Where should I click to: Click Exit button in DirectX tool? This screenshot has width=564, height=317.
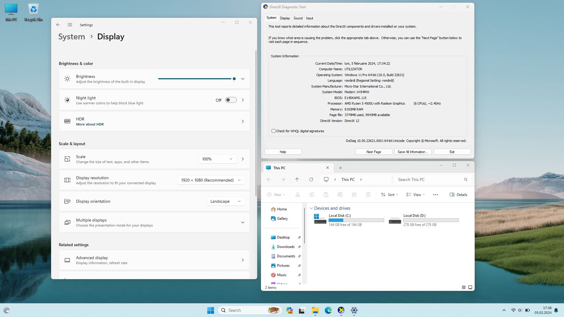click(x=452, y=152)
